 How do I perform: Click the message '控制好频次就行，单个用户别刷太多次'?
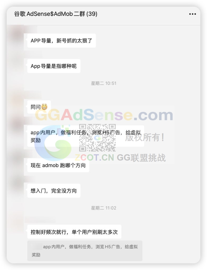click(74, 232)
